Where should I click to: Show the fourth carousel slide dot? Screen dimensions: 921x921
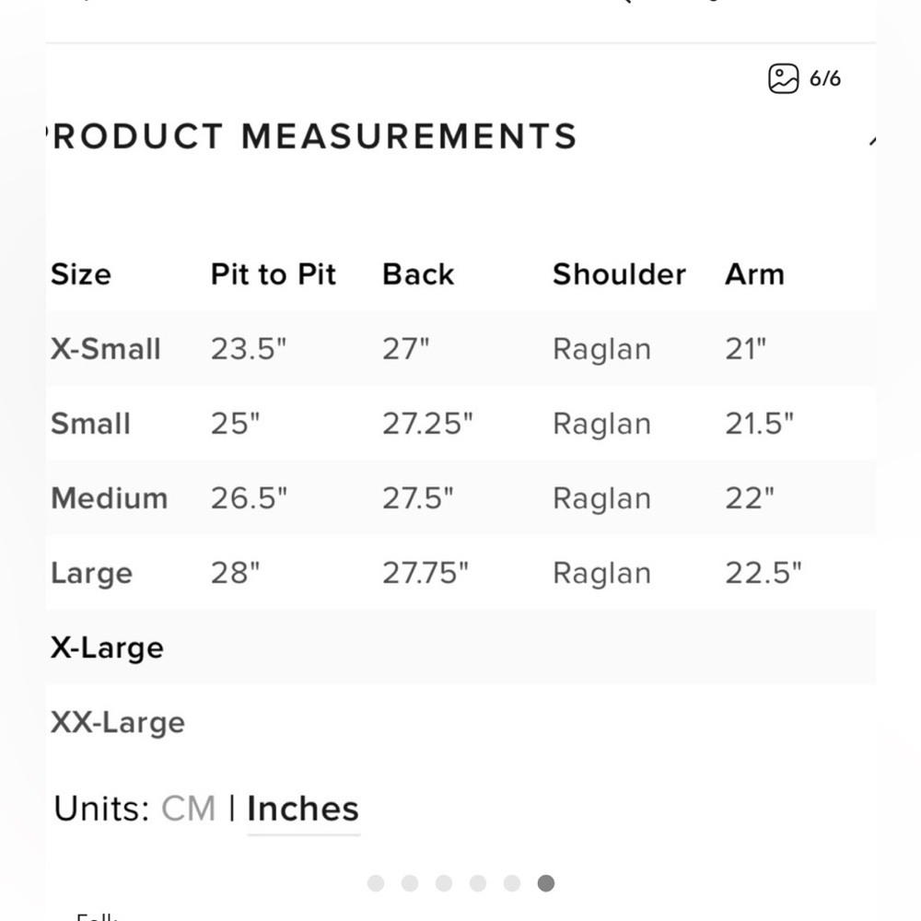point(477,883)
